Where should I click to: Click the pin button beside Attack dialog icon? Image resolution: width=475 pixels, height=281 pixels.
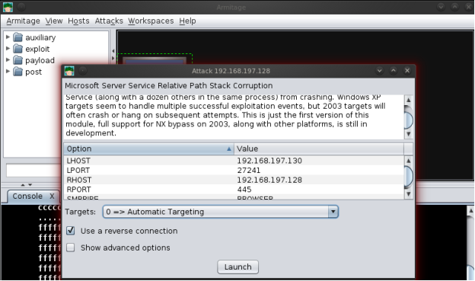click(x=83, y=71)
